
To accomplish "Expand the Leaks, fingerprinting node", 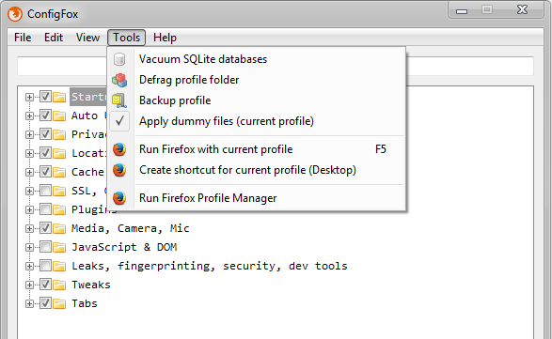I will tap(29, 266).
